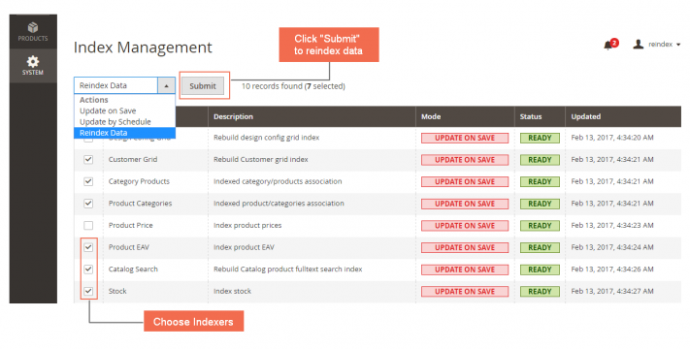Click Update on Save badge for Product Price

coord(465,226)
